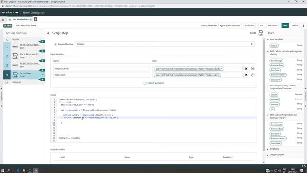The height and width of the screenshot is (173, 307).
Task: Open the Windows Start menu
Action: (3, 170)
